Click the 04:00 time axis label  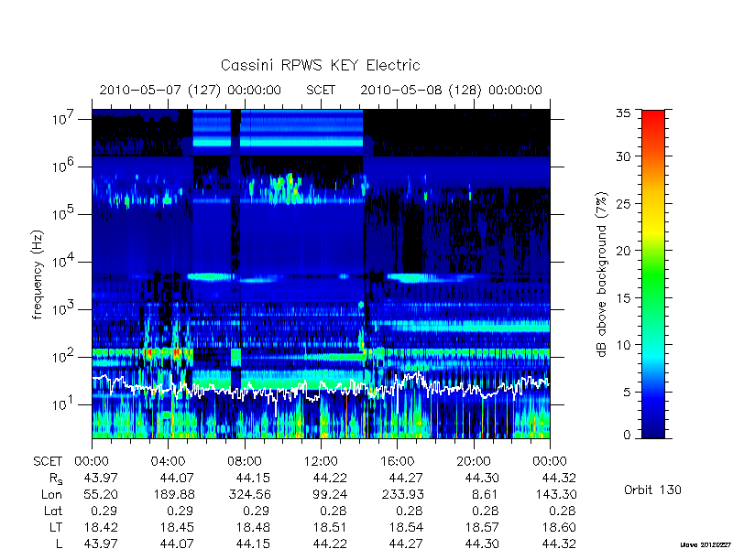(168, 461)
